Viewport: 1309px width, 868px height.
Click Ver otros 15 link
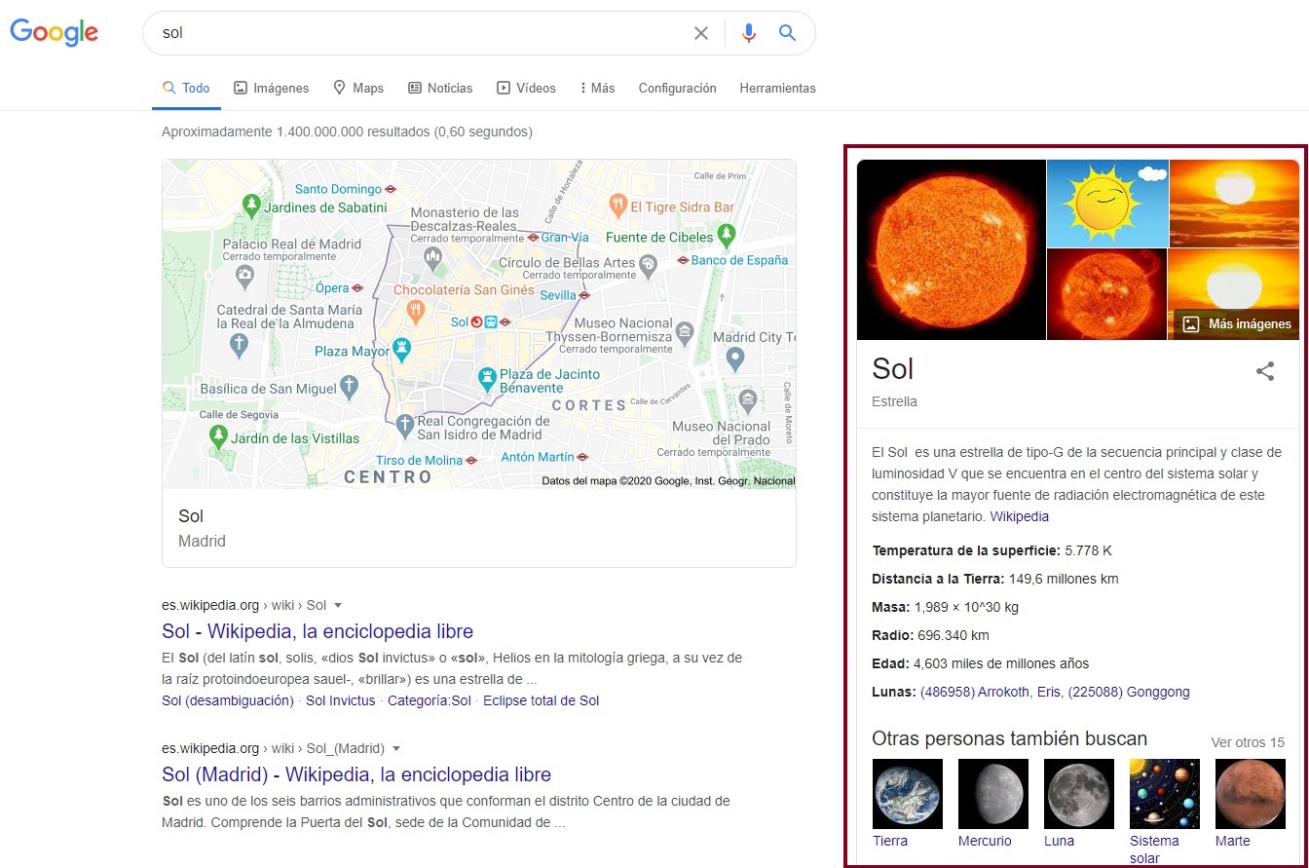pos(1247,742)
